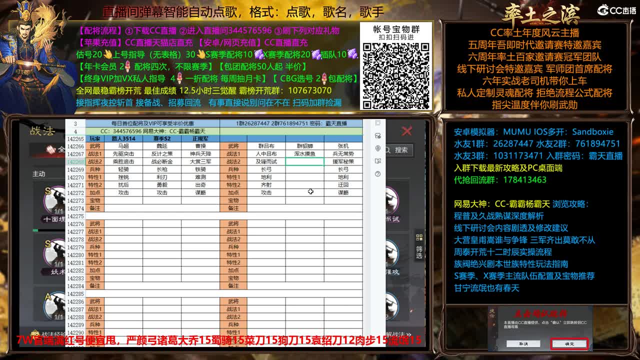The height and width of the screenshot is (360, 640).
Task: Select the 赛季S2 header cell
Action: [x=162, y=138]
